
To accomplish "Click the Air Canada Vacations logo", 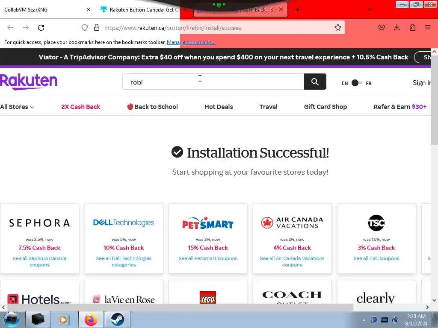I will (x=292, y=223).
